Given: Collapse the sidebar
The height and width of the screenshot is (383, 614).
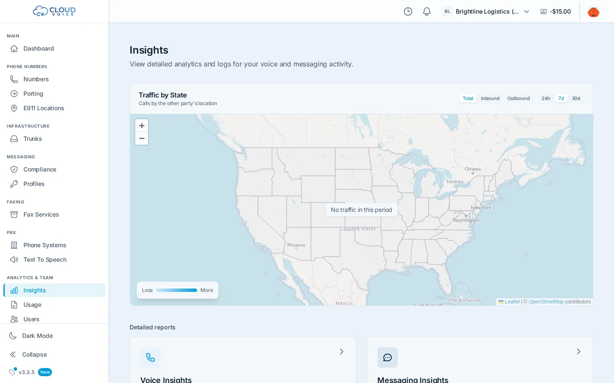Looking at the screenshot, I should pos(54,354).
